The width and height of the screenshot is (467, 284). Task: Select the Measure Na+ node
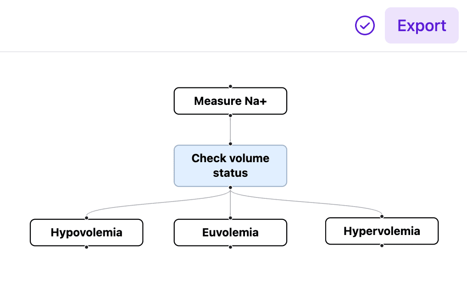(230, 101)
